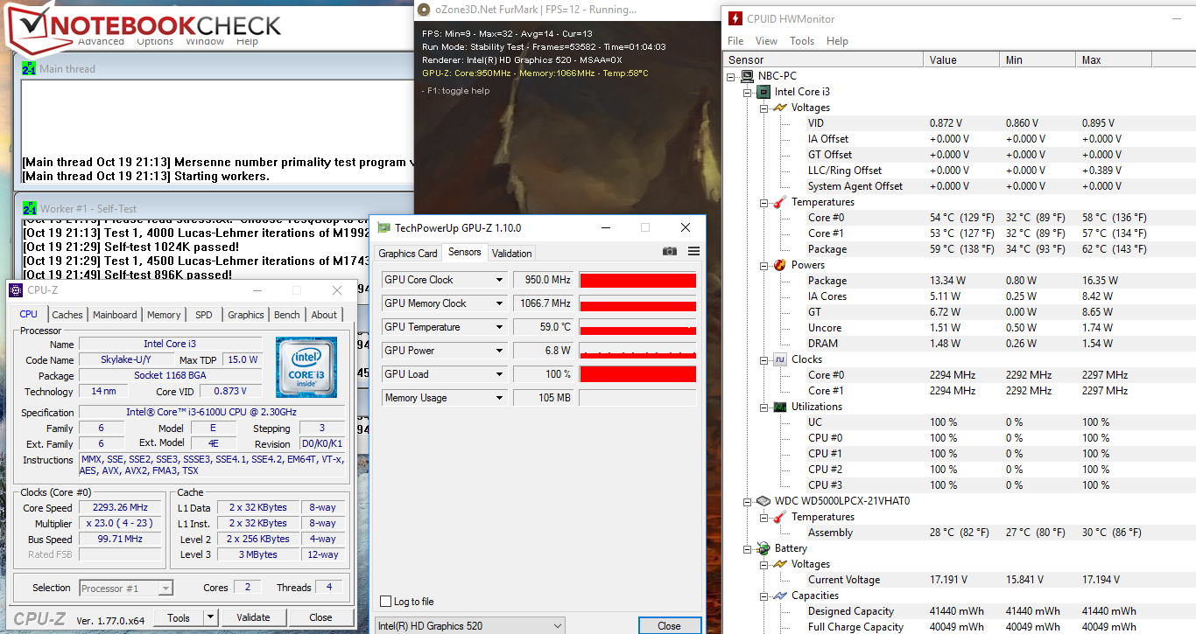Click the Prime95 Main thread window icon
The image size is (1196, 634).
[x=29, y=68]
